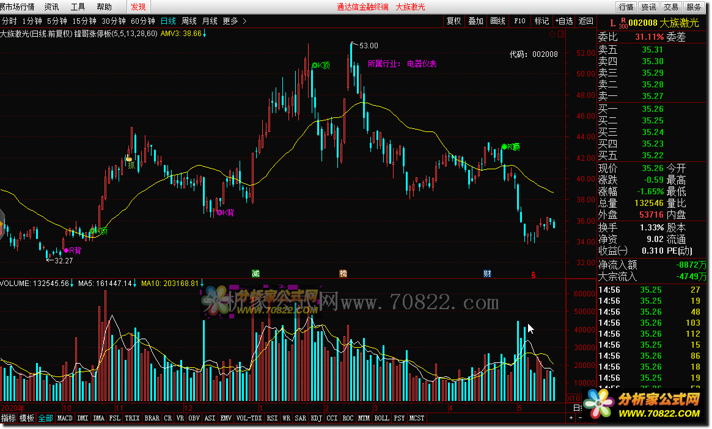Click the red $ marker on chart baseline
This screenshot has height=429, width=712.
pos(534,275)
